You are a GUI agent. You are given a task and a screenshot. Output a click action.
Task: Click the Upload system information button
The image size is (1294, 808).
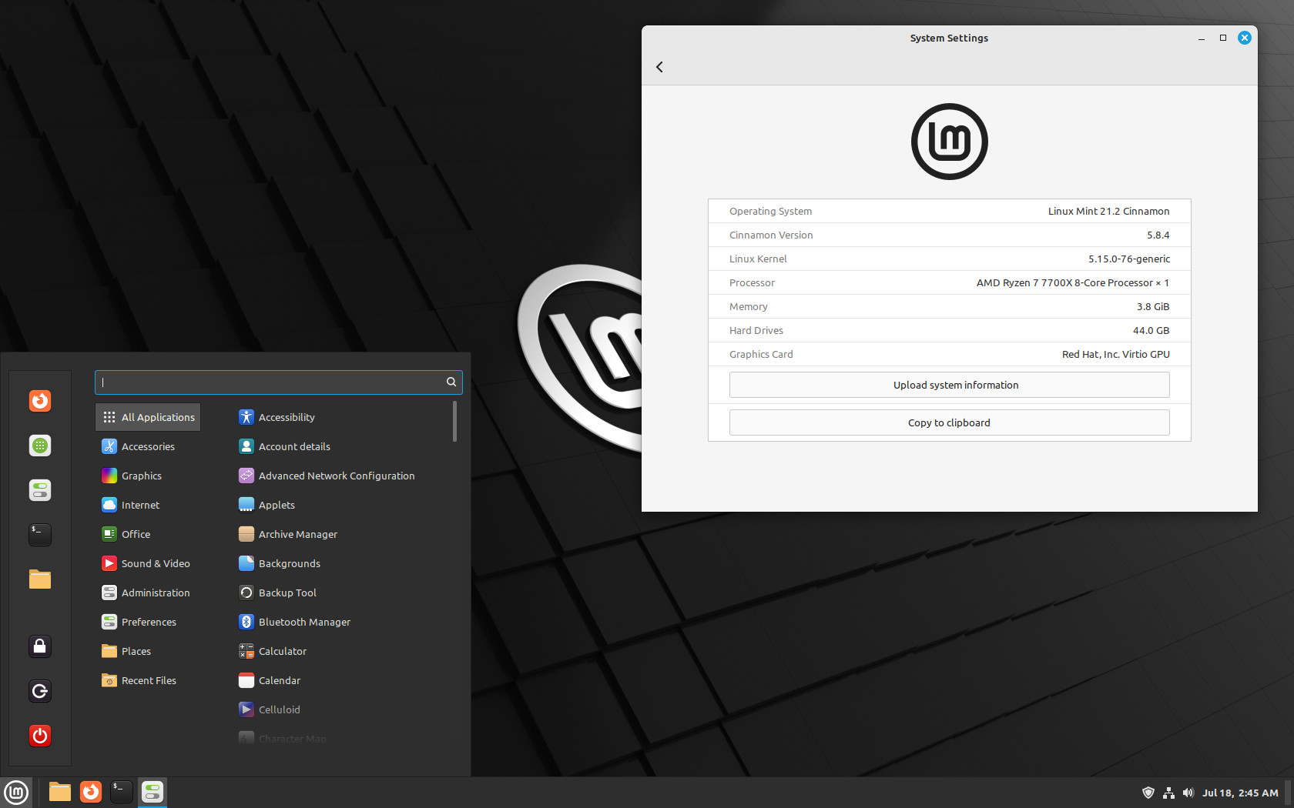pyautogui.click(x=949, y=385)
